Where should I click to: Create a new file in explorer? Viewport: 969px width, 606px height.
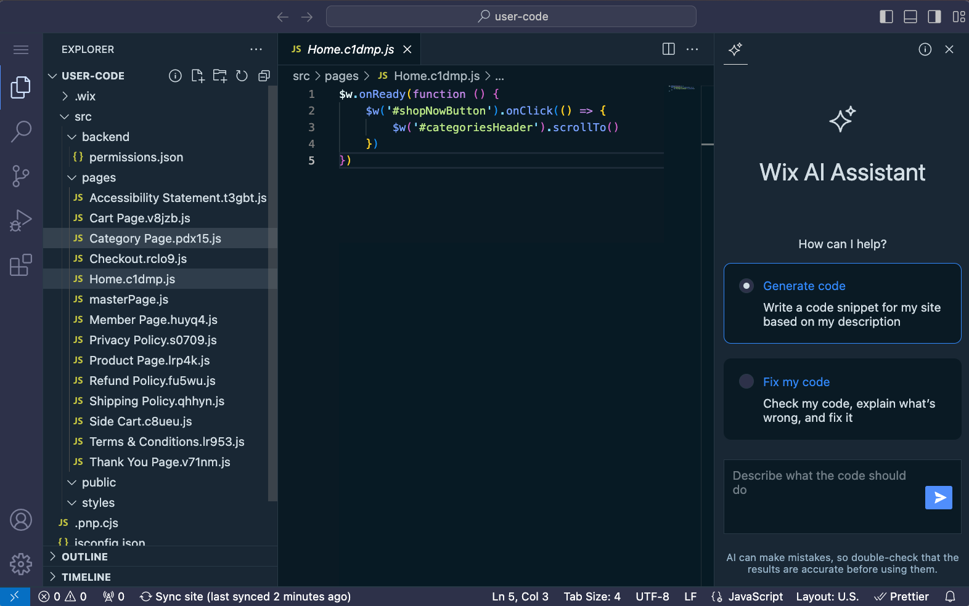(197, 76)
